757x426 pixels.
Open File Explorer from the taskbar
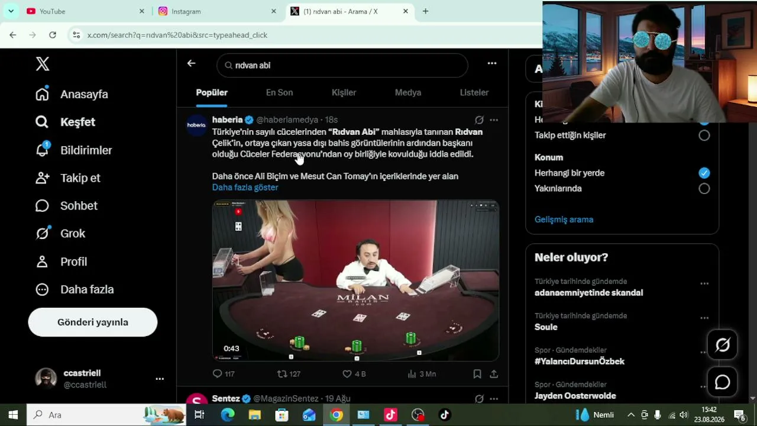click(255, 415)
